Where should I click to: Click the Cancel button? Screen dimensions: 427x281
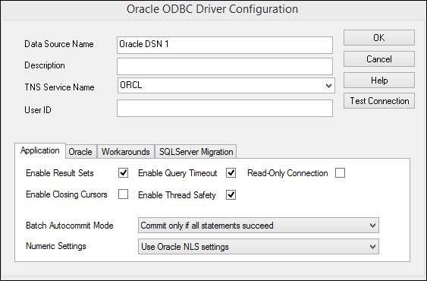[379, 59]
